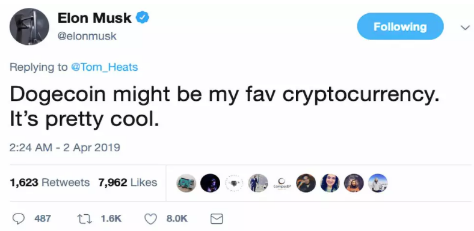Click the smiling woman liker avatar
474x231 pixels.
coord(330,183)
